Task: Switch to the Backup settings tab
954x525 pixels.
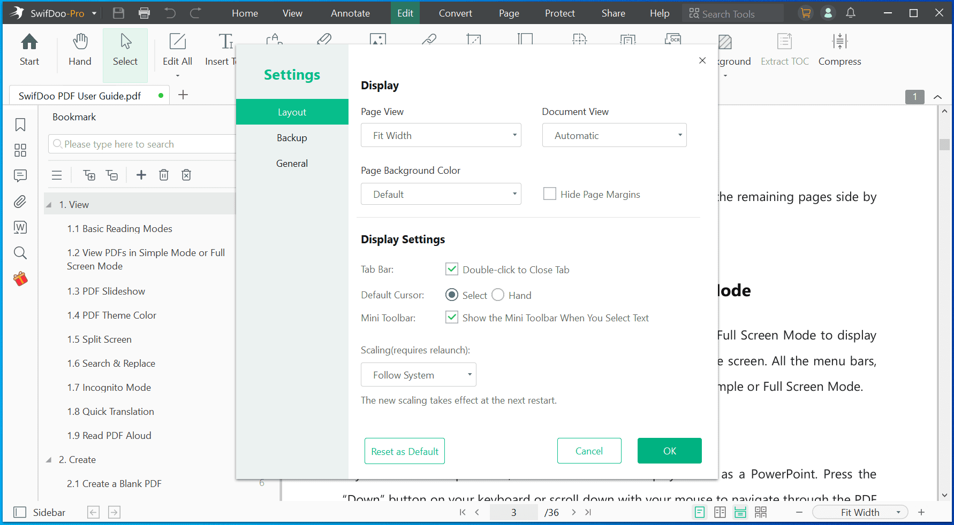Action: point(292,137)
